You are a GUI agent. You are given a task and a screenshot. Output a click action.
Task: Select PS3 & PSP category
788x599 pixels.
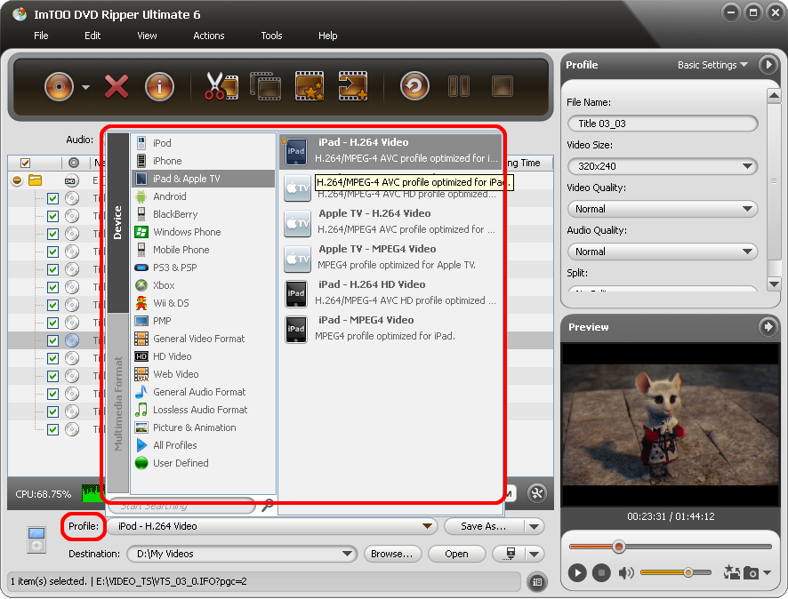204,268
